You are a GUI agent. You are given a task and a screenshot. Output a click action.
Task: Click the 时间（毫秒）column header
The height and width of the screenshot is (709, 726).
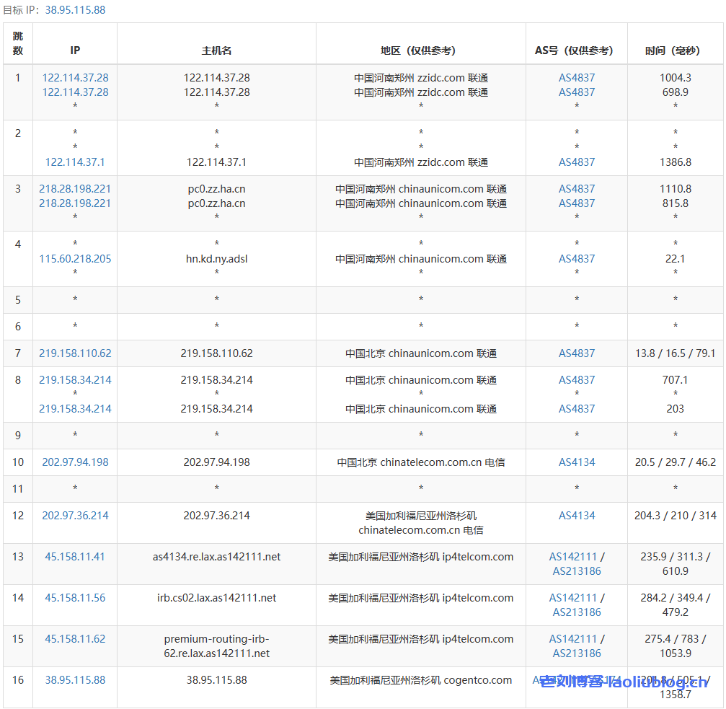(x=675, y=50)
